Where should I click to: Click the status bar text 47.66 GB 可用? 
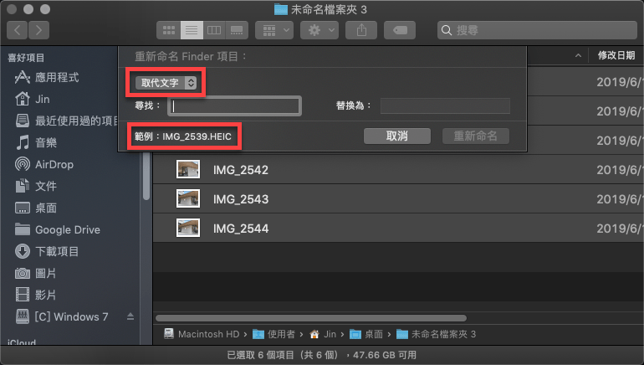pos(385,355)
